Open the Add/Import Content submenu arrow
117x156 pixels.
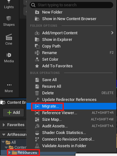click(112, 33)
